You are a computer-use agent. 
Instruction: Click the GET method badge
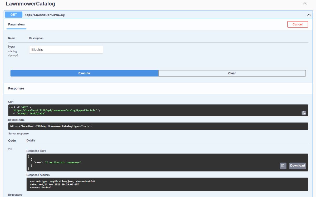point(14,15)
